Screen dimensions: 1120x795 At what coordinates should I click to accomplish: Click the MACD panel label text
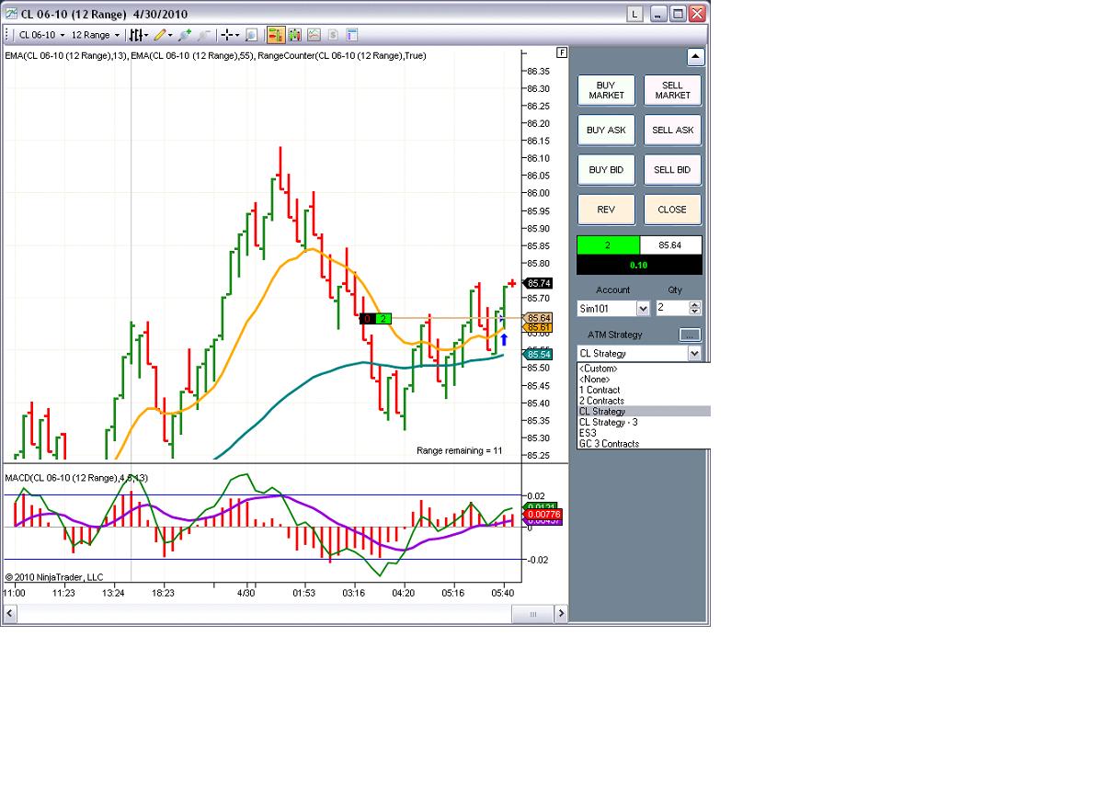[x=76, y=478]
